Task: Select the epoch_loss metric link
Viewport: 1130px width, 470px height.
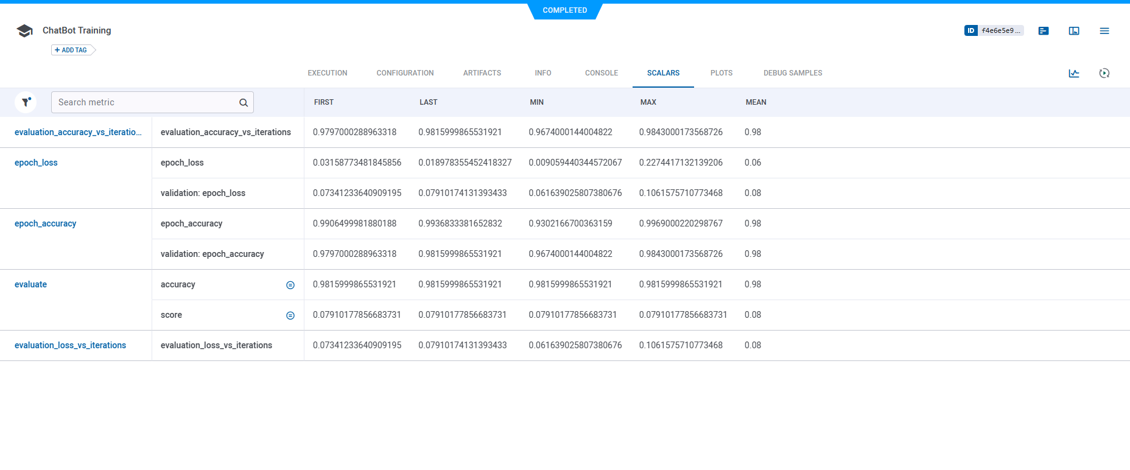Action: tap(36, 163)
